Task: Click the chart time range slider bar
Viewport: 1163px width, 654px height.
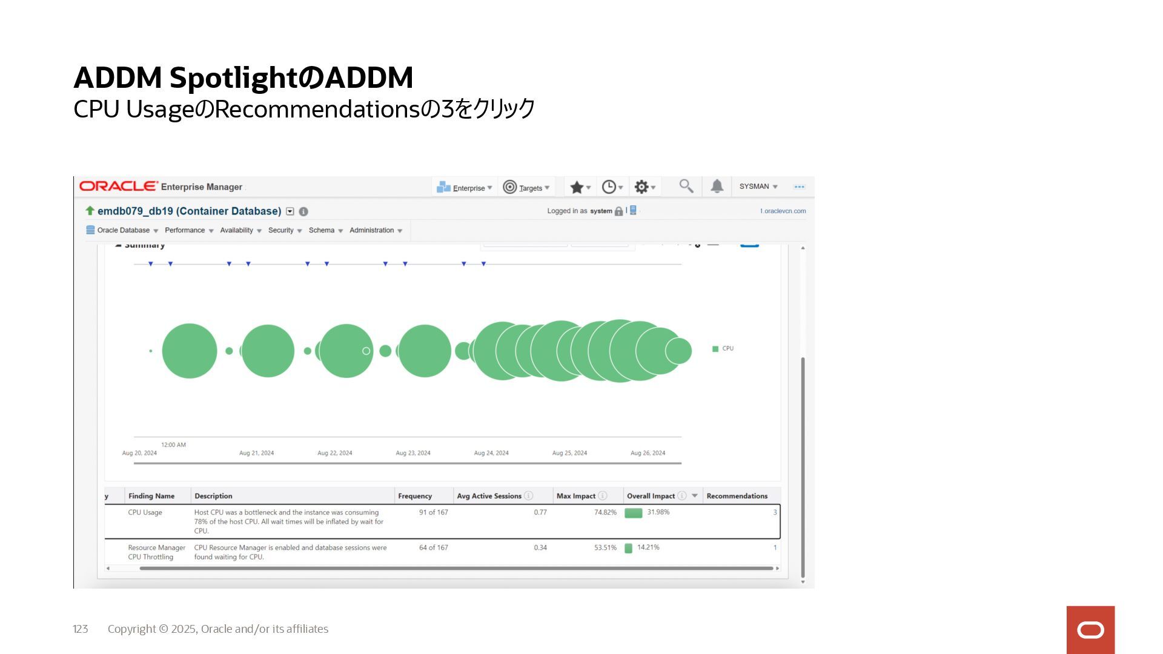Action: (408, 463)
